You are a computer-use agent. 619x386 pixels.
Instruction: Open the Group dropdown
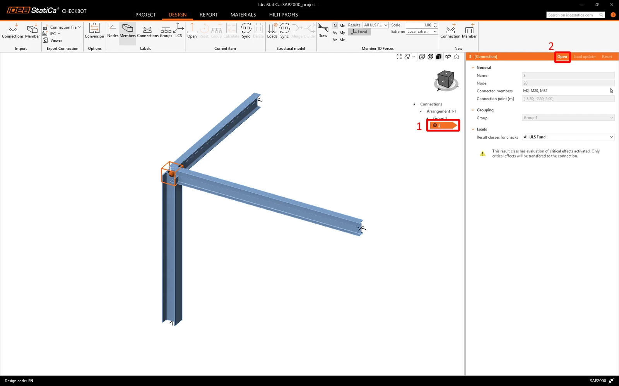point(568,118)
